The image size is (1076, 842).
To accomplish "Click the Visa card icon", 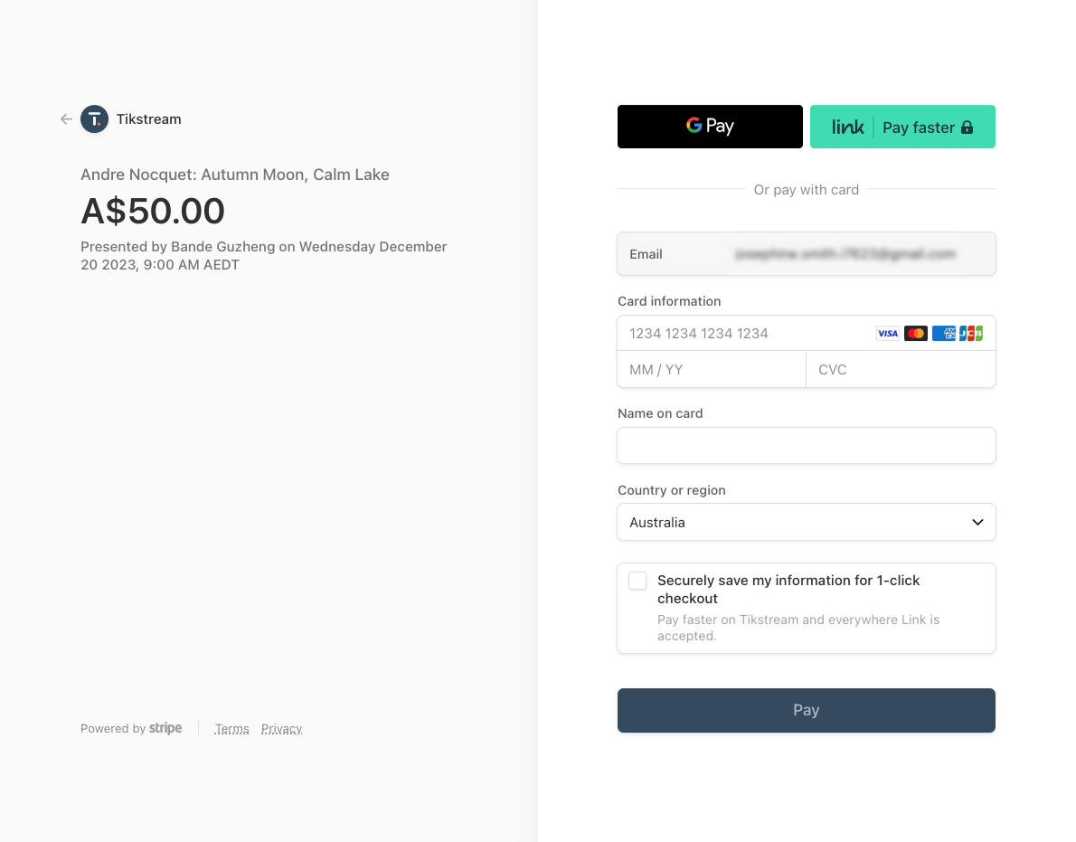I will tap(887, 334).
